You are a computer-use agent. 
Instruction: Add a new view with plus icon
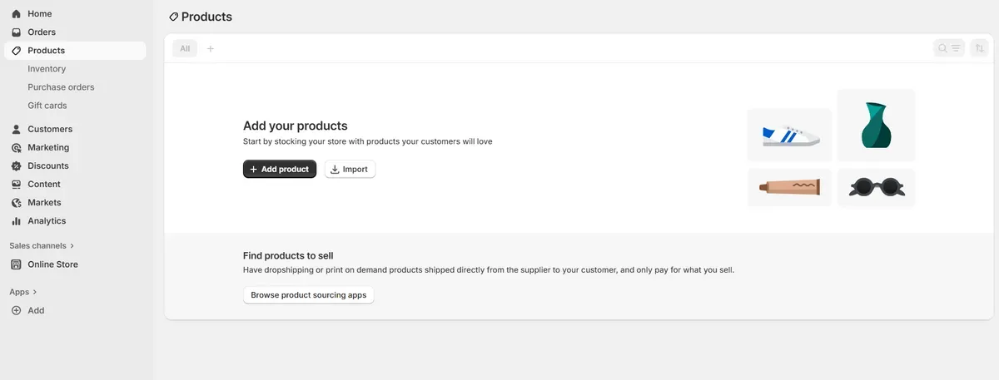click(211, 48)
